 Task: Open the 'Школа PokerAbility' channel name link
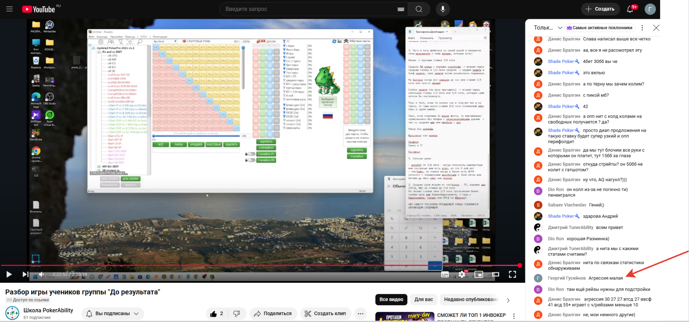click(x=48, y=310)
